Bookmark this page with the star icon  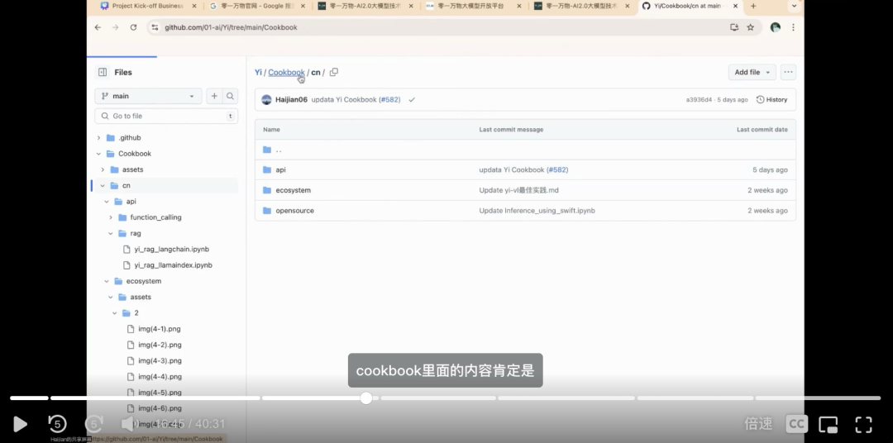pyautogui.click(x=751, y=27)
